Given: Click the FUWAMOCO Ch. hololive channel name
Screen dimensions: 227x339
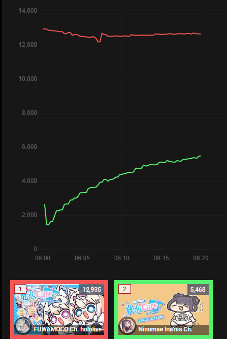Looking at the screenshot, I should 69,329.
